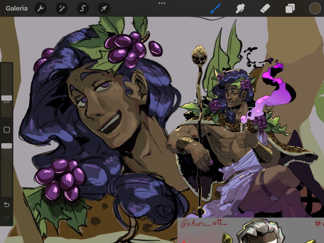Tap the square modify button in sidebar
Viewport: 324px width, 243px height.
(x=6, y=130)
